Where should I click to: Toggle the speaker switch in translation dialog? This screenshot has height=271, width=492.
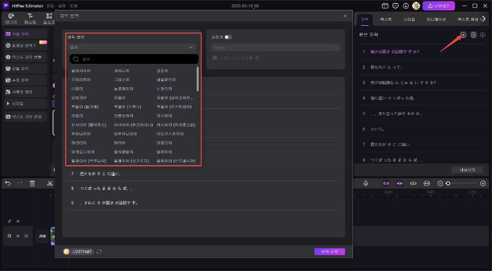[x=228, y=37]
